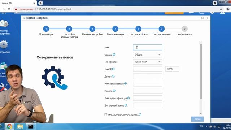
Task: Click step 6 Настроить линии circle
Action: click(161, 29)
